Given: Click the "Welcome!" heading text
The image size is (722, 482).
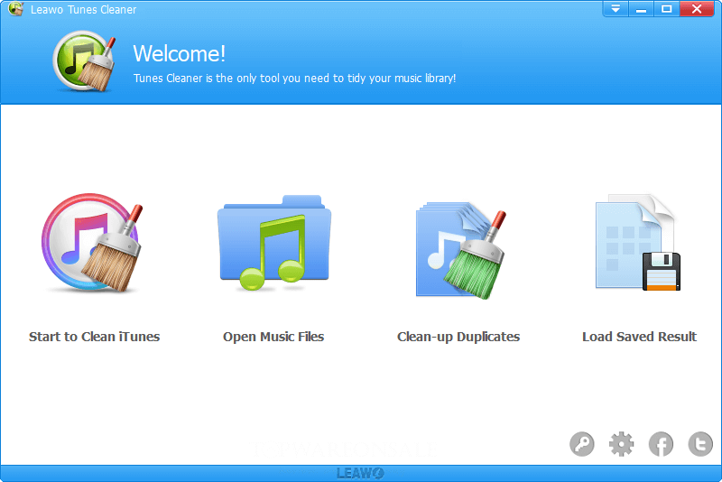Looking at the screenshot, I should 179,53.
